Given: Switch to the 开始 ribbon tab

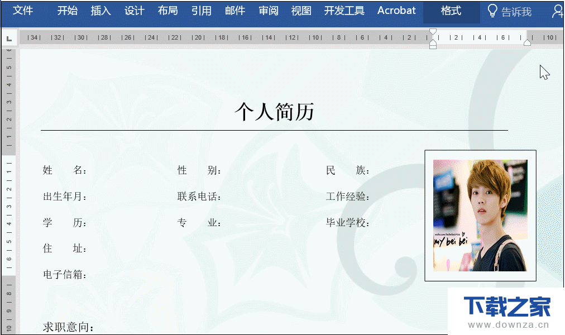Looking at the screenshot, I should tap(68, 11).
